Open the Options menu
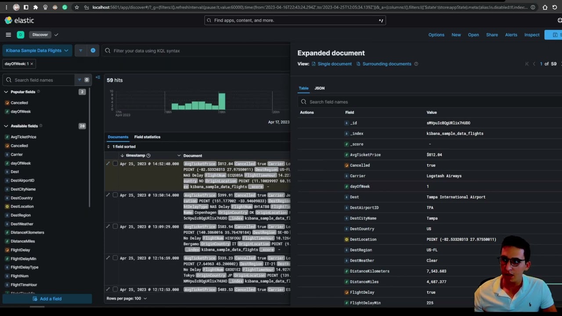The image size is (562, 316). [x=436, y=35]
